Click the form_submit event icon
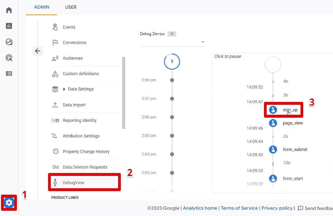The image size is (333, 216). pyautogui.click(x=273, y=149)
